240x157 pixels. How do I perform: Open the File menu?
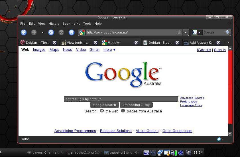[x=23, y=24]
